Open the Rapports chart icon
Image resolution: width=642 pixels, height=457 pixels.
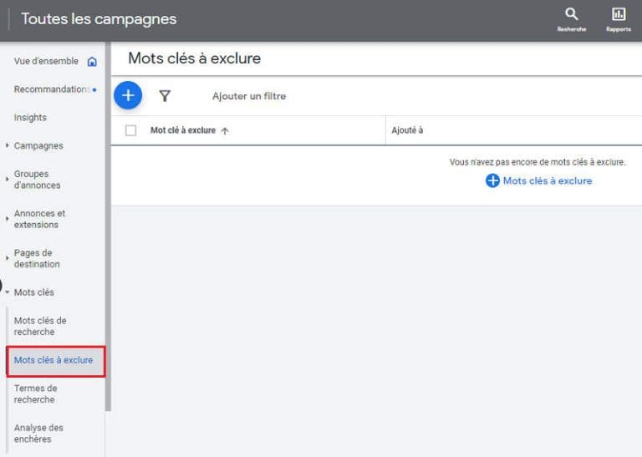pyautogui.click(x=619, y=14)
